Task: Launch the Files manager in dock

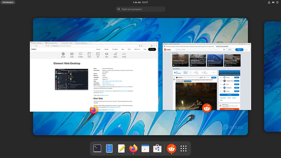Action: [x=109, y=148]
